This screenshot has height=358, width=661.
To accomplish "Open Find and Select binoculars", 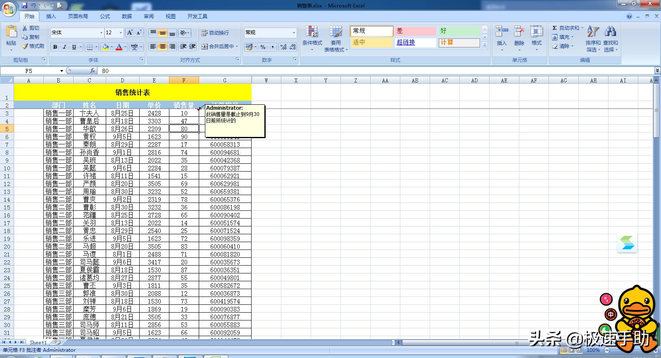I will point(610,32).
